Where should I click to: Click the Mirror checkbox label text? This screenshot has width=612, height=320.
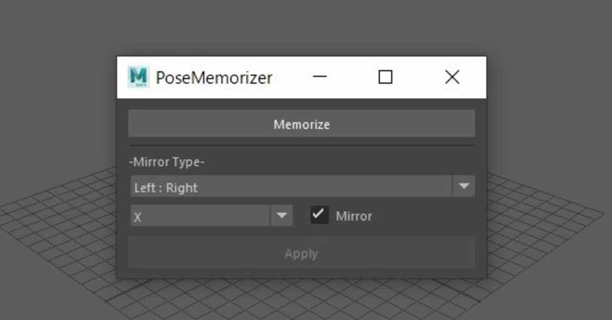coord(354,216)
